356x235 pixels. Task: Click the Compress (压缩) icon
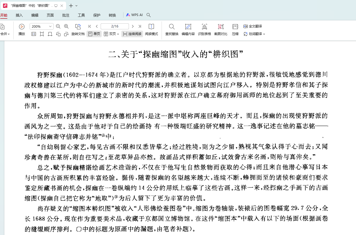click(235, 27)
